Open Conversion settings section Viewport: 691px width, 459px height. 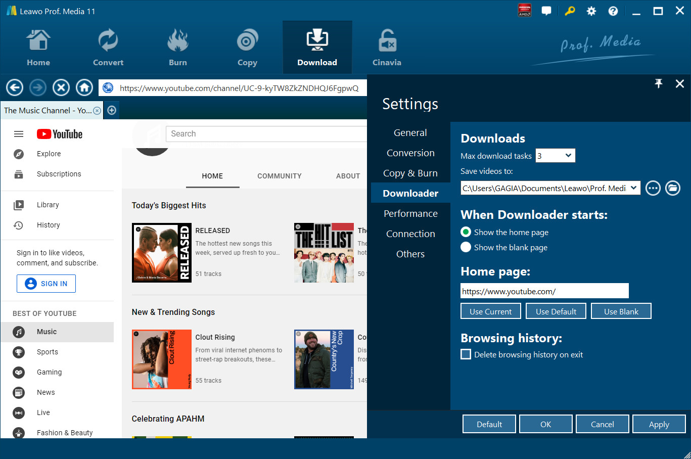tap(410, 153)
